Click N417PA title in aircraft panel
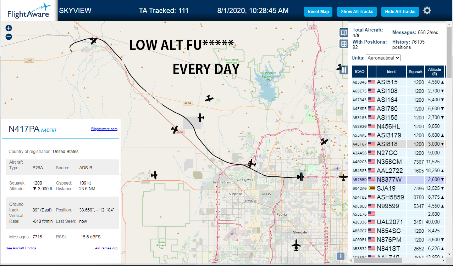 [24, 129]
